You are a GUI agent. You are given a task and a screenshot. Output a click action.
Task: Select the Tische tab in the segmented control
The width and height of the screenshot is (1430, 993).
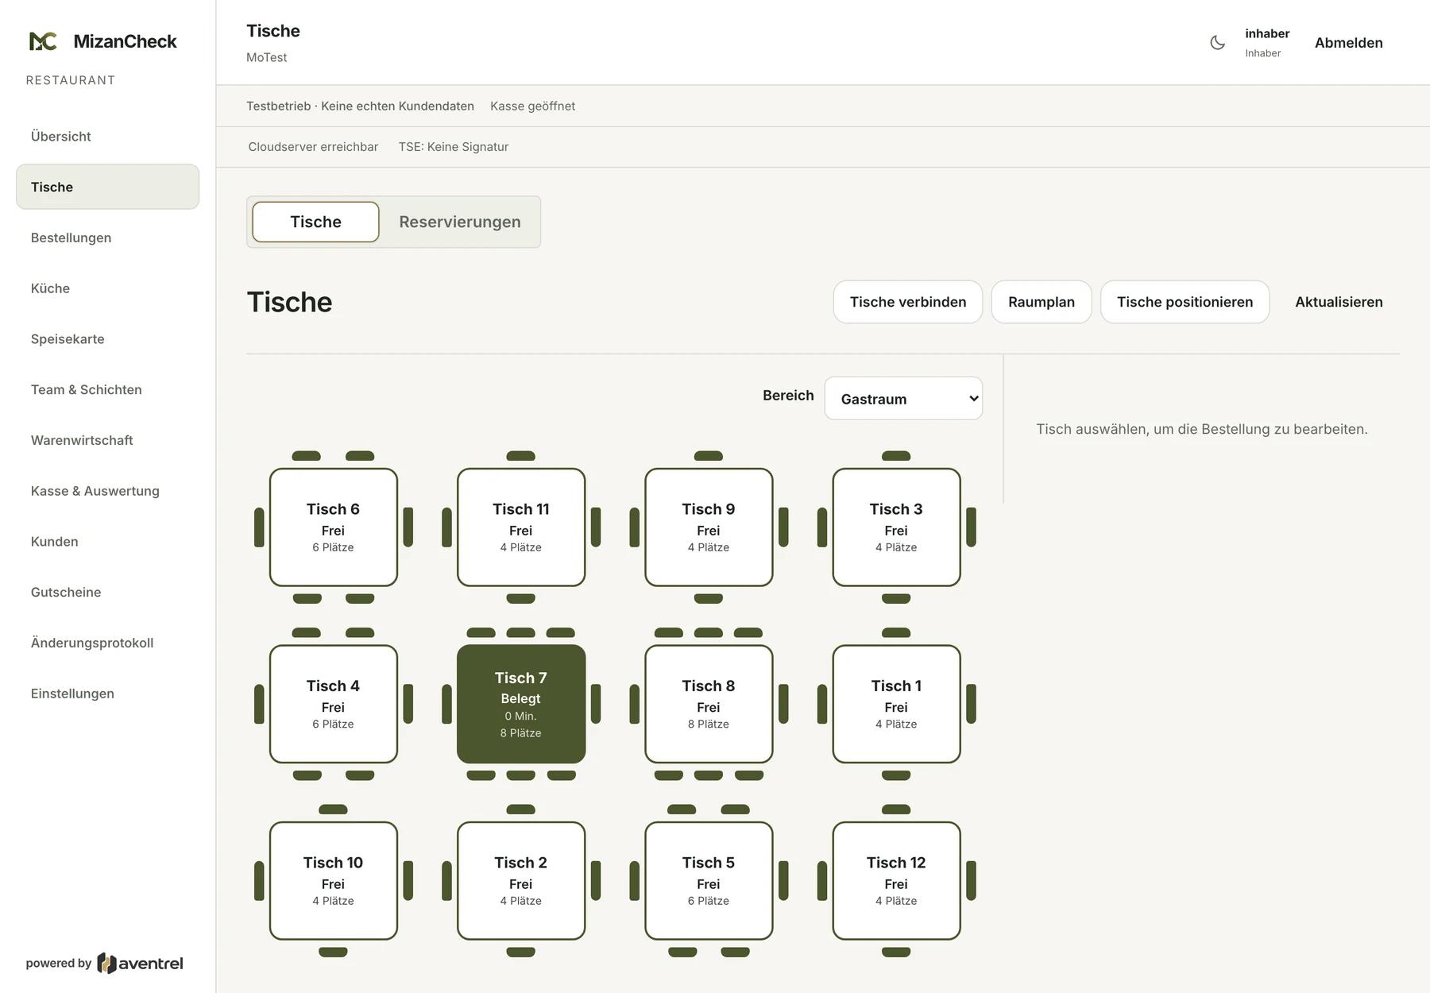[x=315, y=222]
